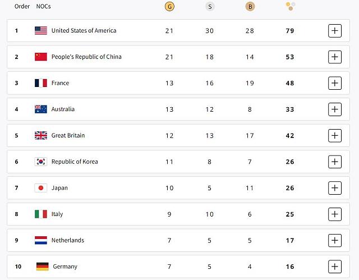Click the Japan flag icon
The image size is (359, 280).
tap(41, 188)
